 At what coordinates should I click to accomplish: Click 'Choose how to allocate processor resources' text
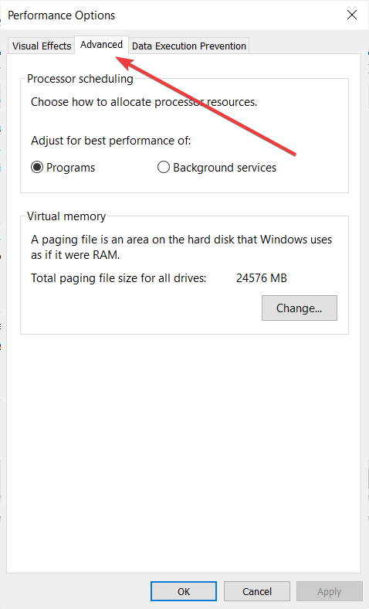144,102
